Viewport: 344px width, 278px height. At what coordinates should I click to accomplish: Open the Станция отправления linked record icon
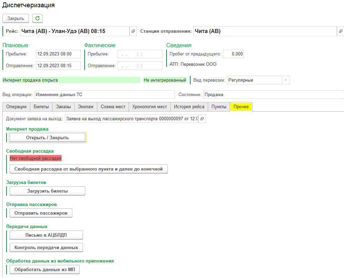340,31
